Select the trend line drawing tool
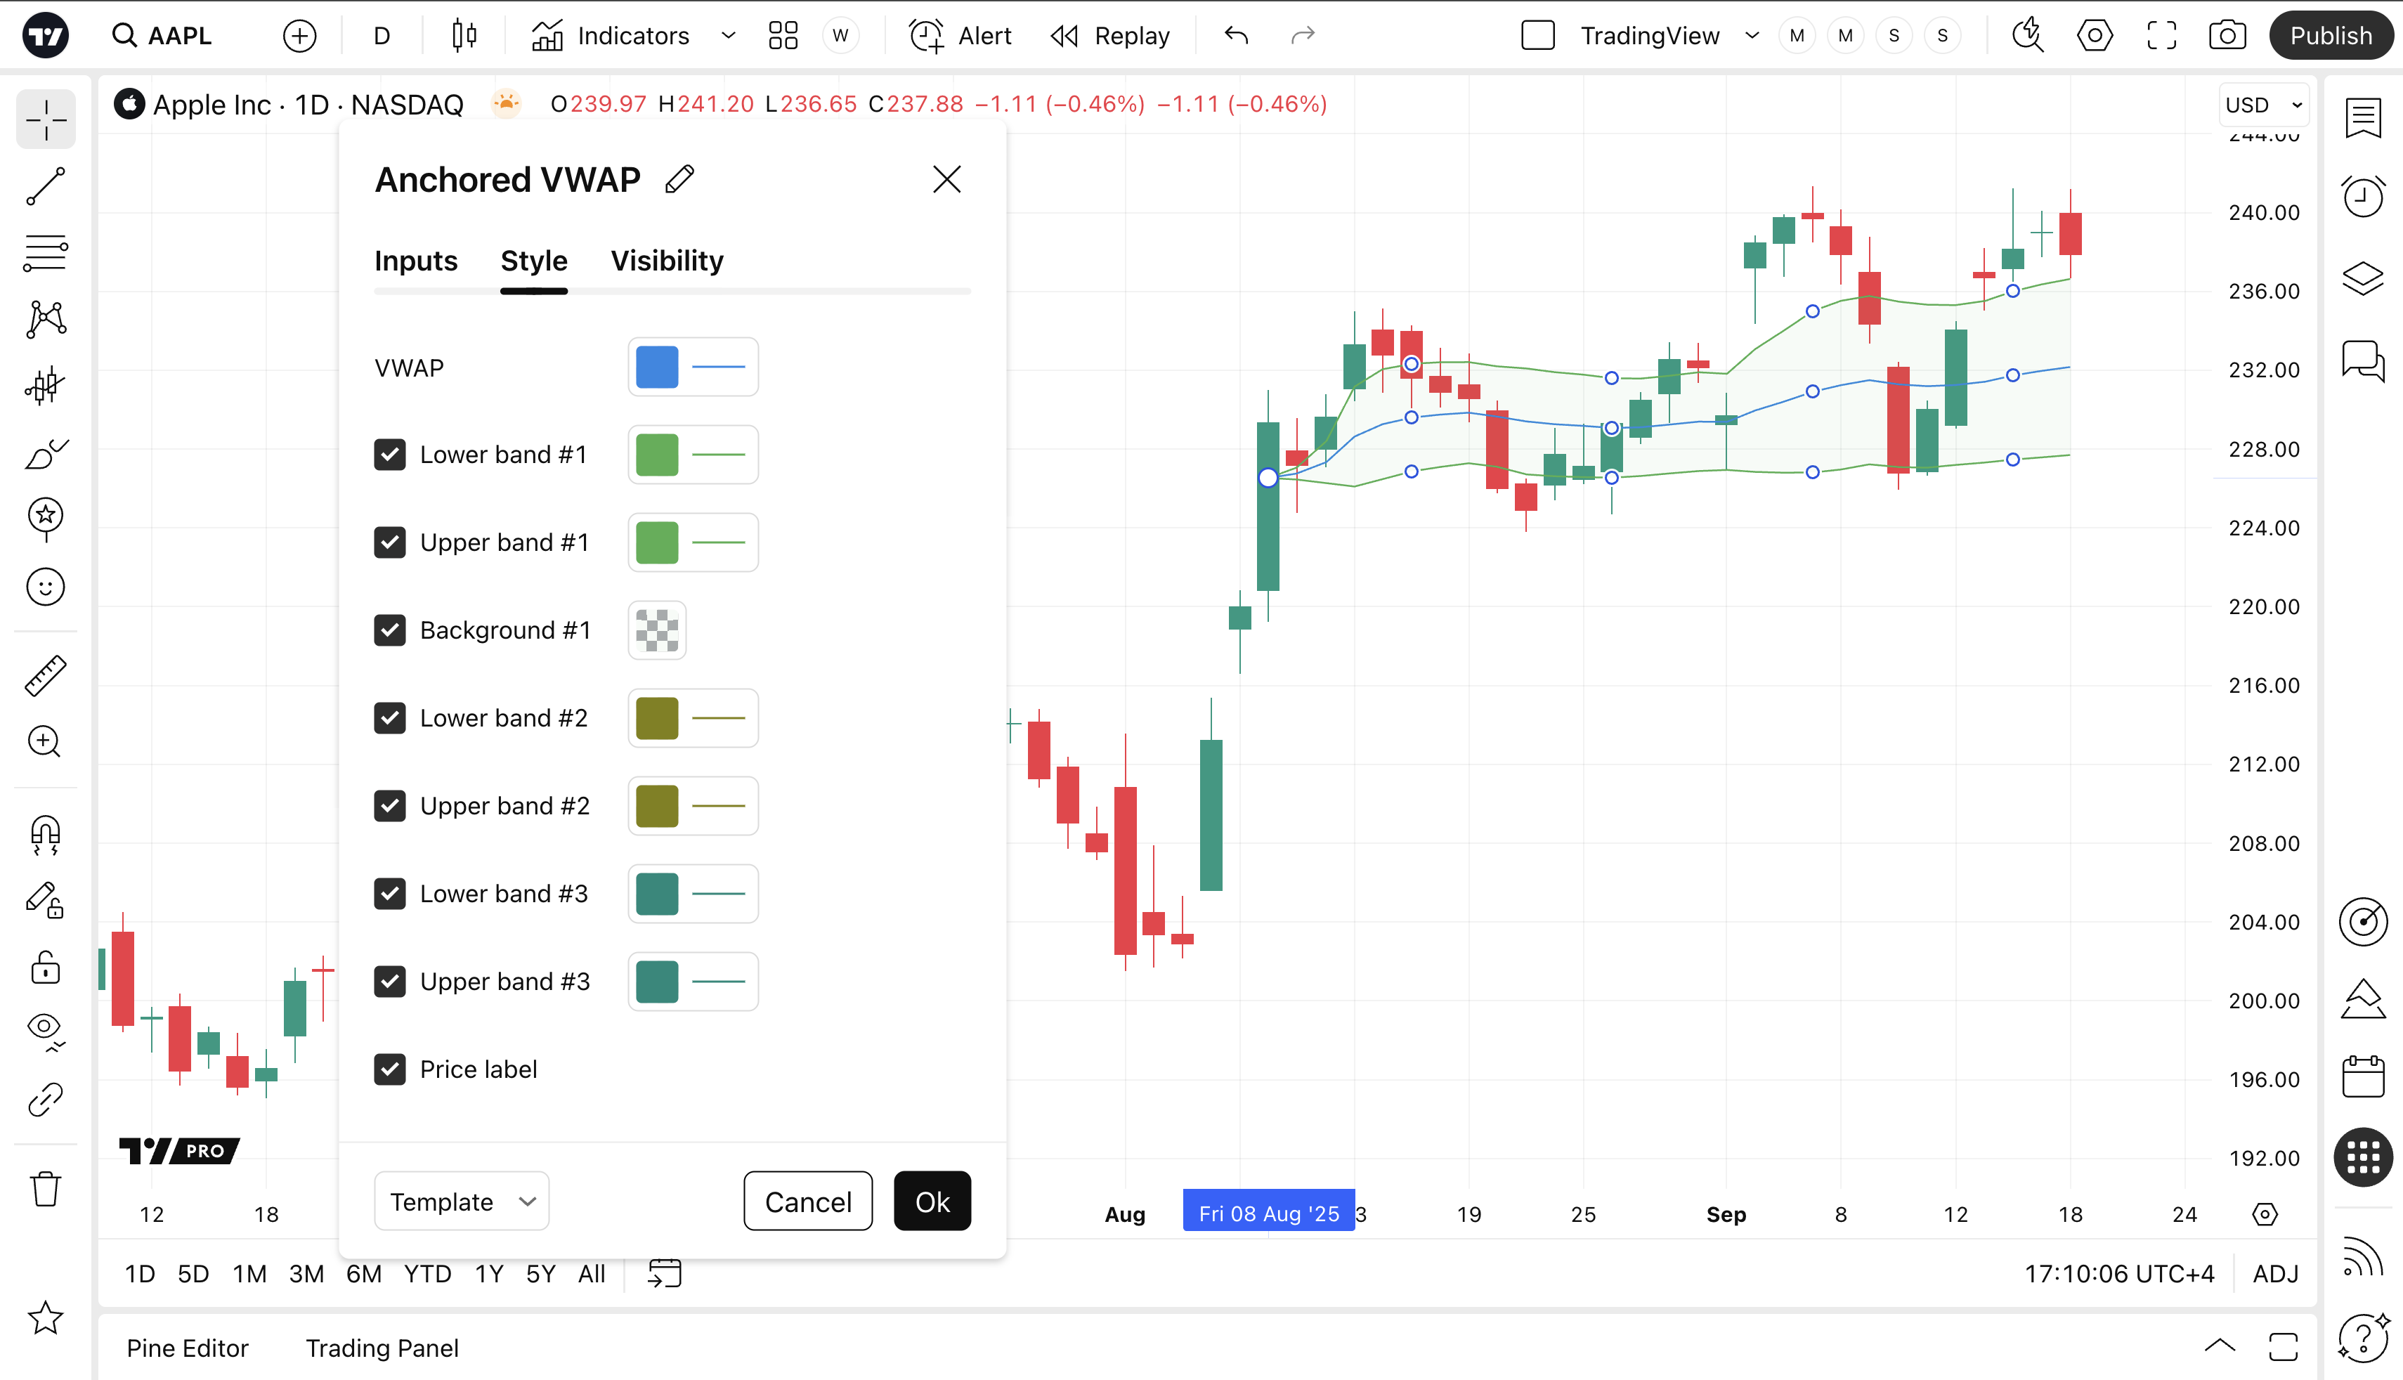 (x=46, y=187)
